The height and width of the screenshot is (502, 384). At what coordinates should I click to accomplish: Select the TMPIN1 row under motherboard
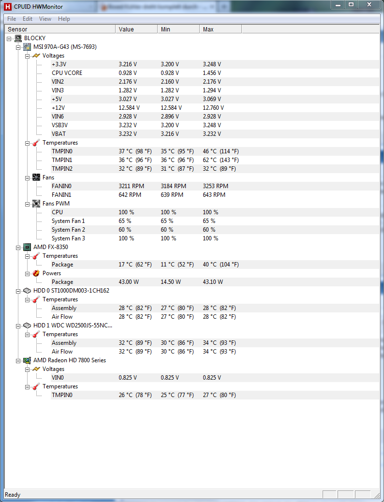click(x=215, y=160)
